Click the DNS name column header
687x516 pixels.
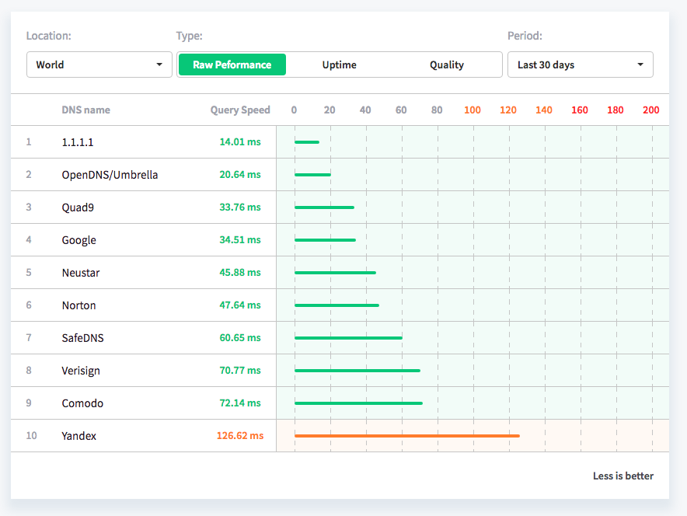[85, 110]
